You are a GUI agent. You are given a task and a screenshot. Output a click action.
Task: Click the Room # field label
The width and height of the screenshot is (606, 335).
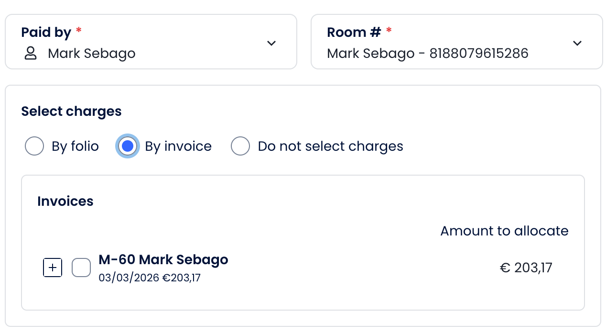pos(354,33)
